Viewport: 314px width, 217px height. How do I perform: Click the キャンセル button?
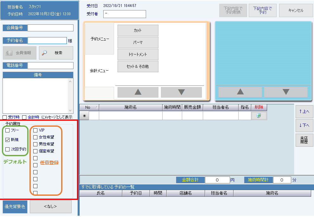(296, 10)
